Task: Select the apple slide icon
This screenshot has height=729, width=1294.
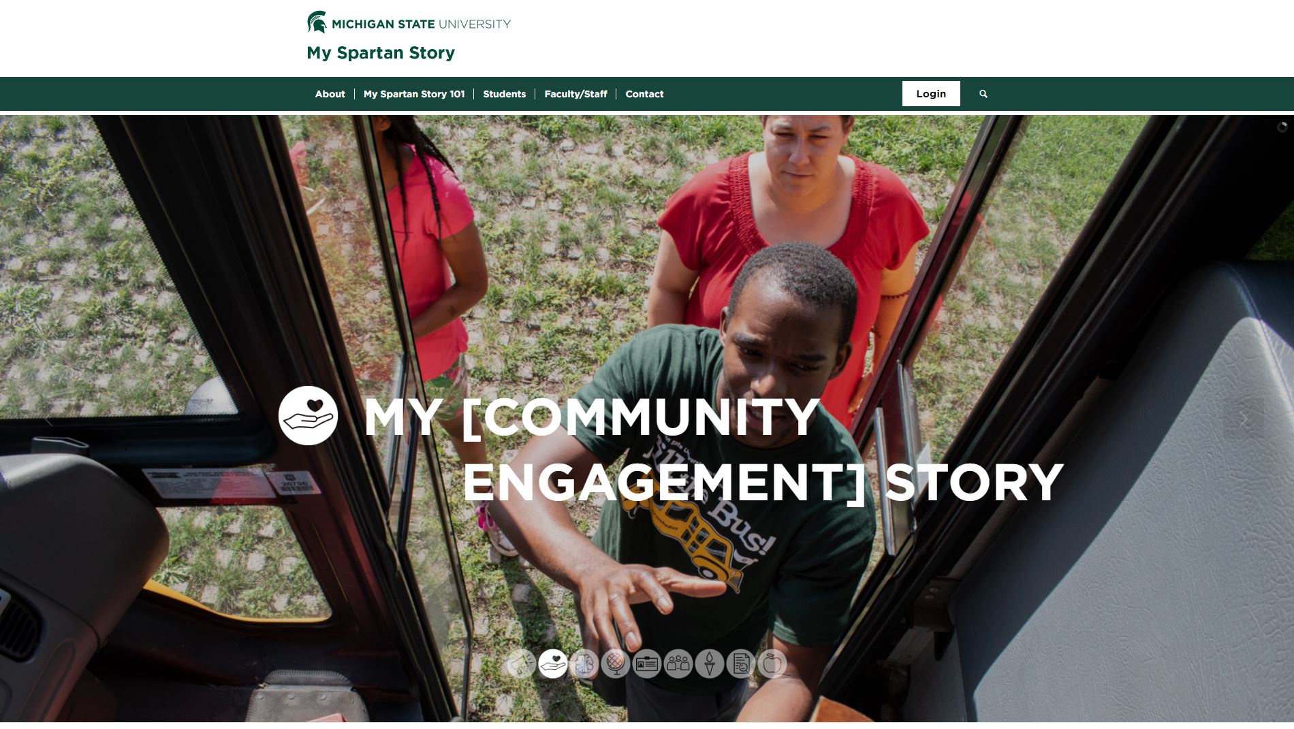Action: [772, 664]
